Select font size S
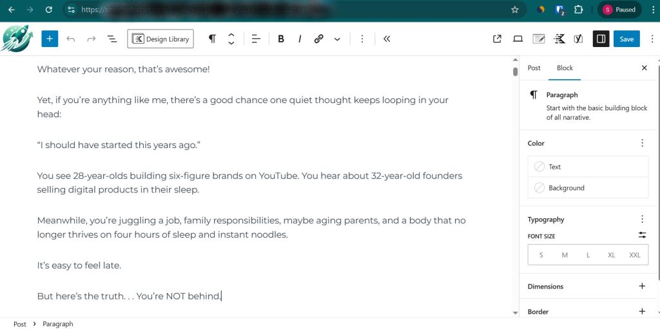 click(541, 255)
